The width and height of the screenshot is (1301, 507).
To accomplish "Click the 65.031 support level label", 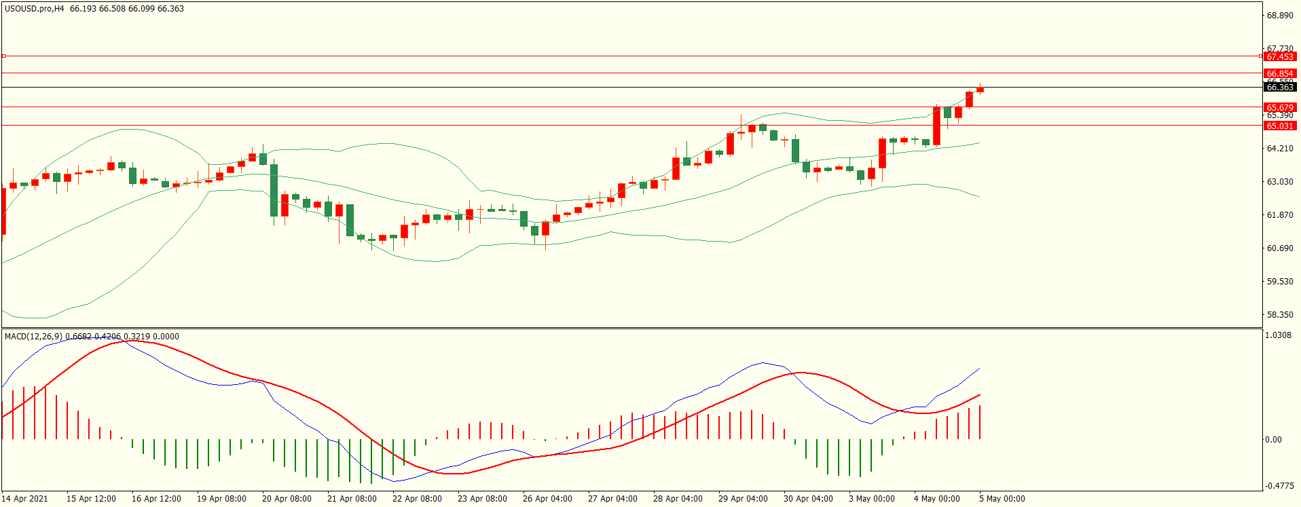I will 1279,126.
